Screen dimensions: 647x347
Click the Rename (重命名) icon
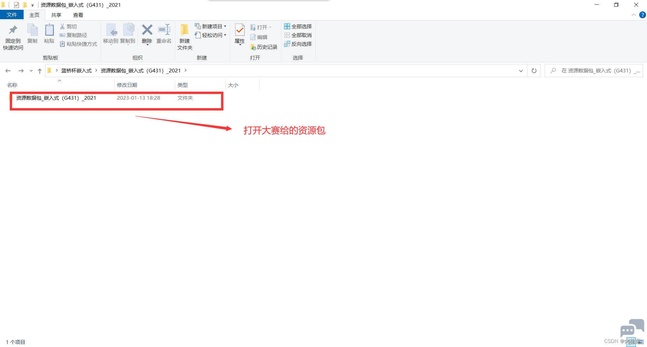(164, 30)
